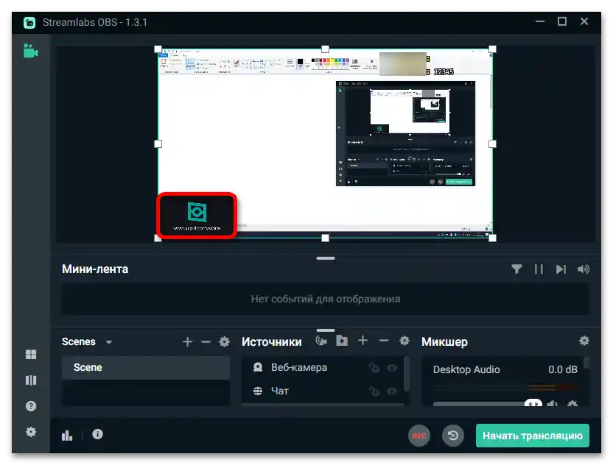
Task: Mute Desktop Audio speaker icon
Action: [552, 403]
